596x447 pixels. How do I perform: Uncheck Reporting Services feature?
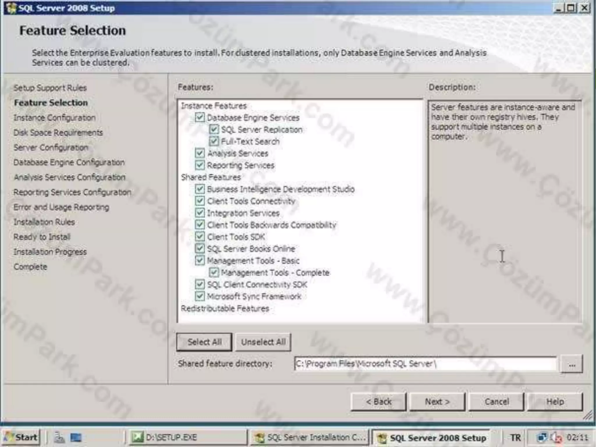tap(200, 165)
